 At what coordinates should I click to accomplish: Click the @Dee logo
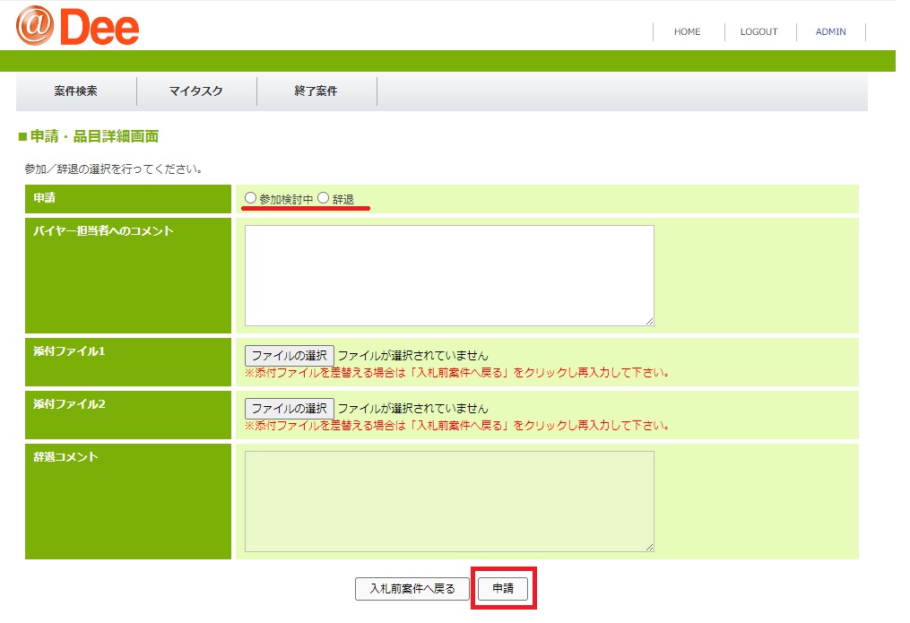[x=78, y=26]
